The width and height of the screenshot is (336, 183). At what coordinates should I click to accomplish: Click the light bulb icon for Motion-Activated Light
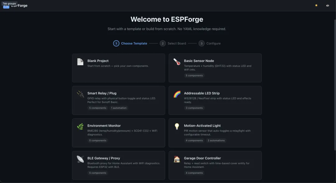click(177, 126)
